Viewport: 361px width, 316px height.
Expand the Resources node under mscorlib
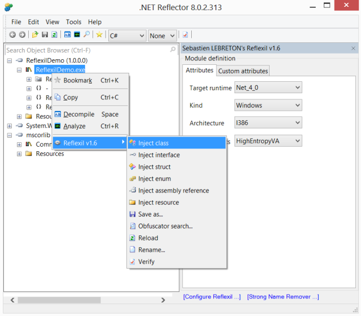click(19, 153)
